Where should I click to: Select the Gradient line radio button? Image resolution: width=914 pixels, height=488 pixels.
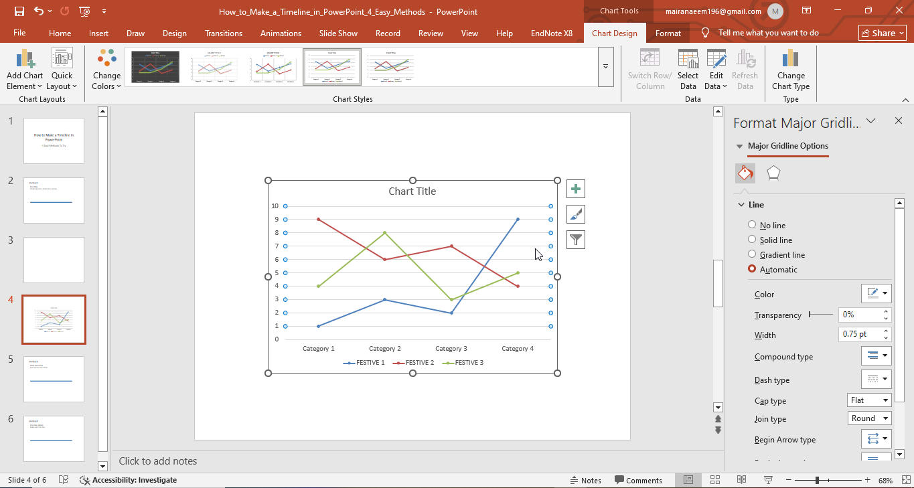[x=752, y=254]
